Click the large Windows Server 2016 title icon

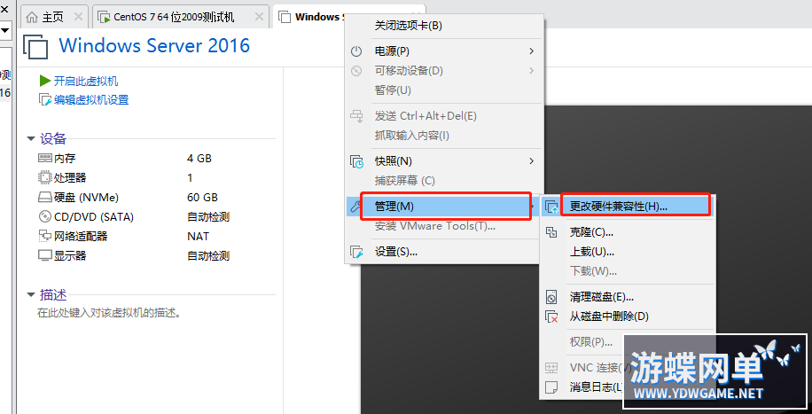click(x=35, y=47)
